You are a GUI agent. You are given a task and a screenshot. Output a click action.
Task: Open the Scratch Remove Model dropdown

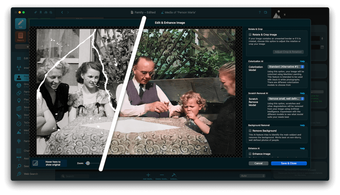tap(286, 99)
